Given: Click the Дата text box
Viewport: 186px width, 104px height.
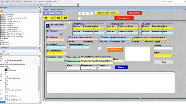Looking at the screenshot, I should (x=73, y=68).
